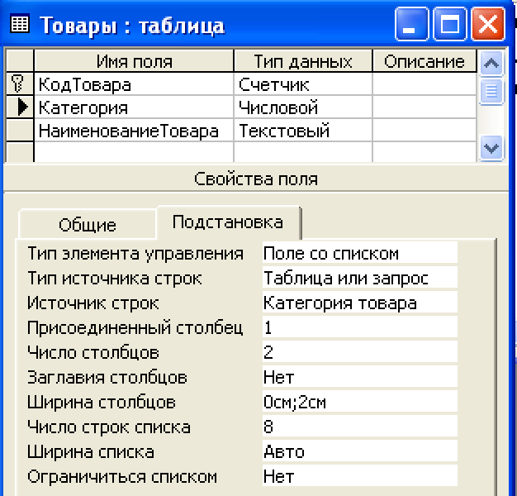The height and width of the screenshot is (496, 517).
Task: Switch to the Подстановка tab
Action: (228, 222)
